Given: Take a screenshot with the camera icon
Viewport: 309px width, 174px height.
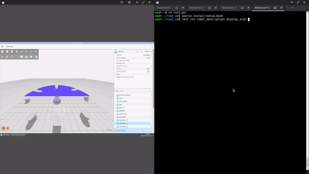Looking at the screenshot, I should tap(26, 57).
